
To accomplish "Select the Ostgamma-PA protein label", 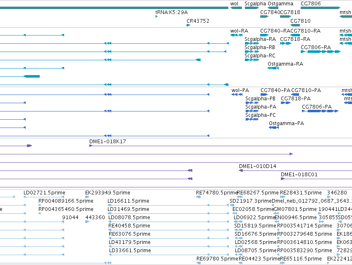I will [x=287, y=124].
